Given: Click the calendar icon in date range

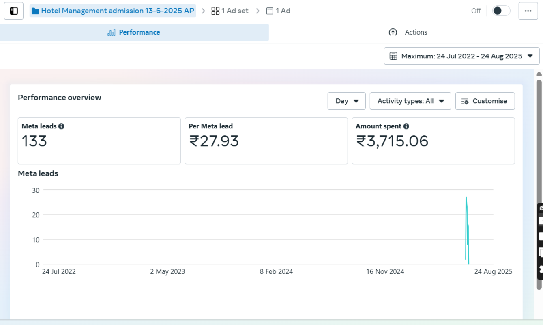Looking at the screenshot, I should [x=393, y=56].
